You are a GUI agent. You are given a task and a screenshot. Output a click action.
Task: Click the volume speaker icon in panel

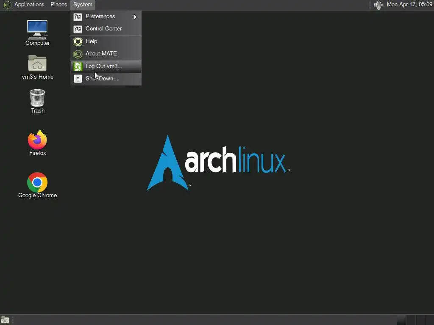(x=378, y=5)
